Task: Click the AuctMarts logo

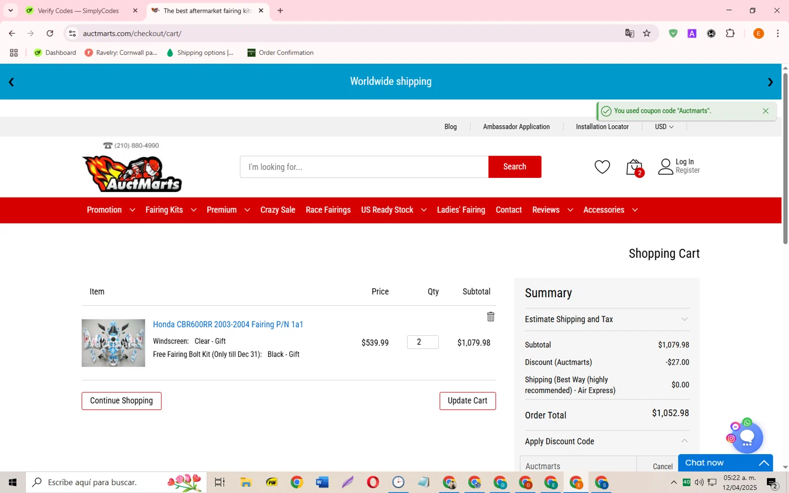Action: [132, 174]
